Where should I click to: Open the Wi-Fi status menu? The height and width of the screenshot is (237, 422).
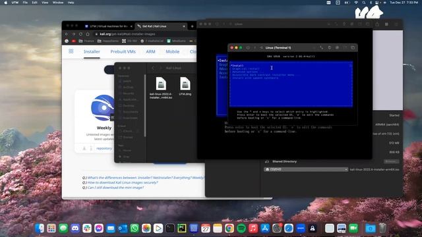coord(356,3)
